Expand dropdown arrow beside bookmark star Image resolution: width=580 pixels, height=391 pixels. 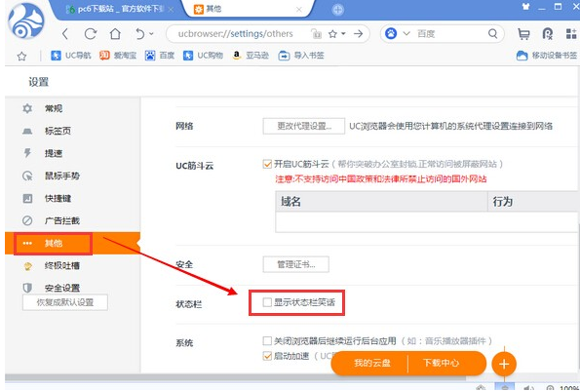point(343,34)
